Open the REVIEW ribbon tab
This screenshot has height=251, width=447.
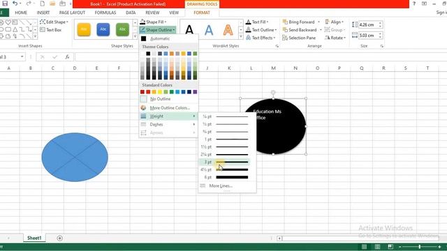(152, 13)
